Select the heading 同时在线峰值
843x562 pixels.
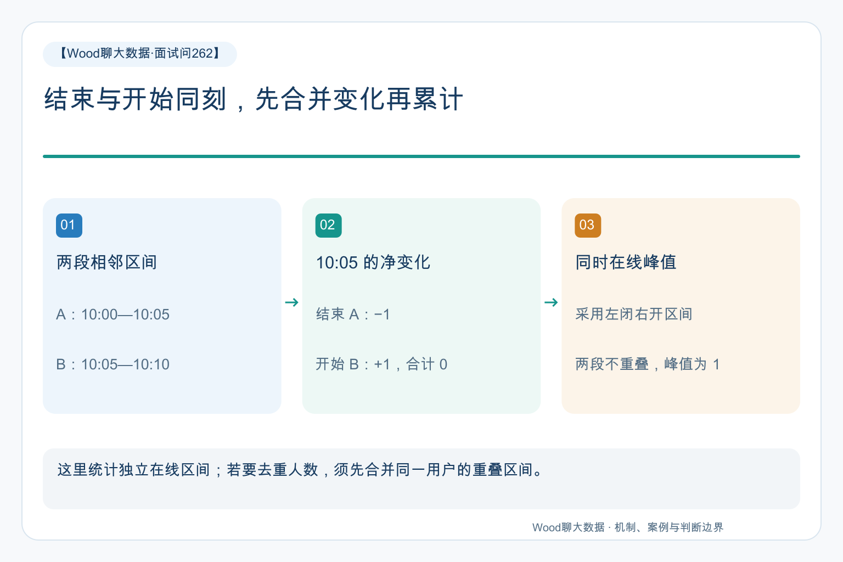(626, 262)
